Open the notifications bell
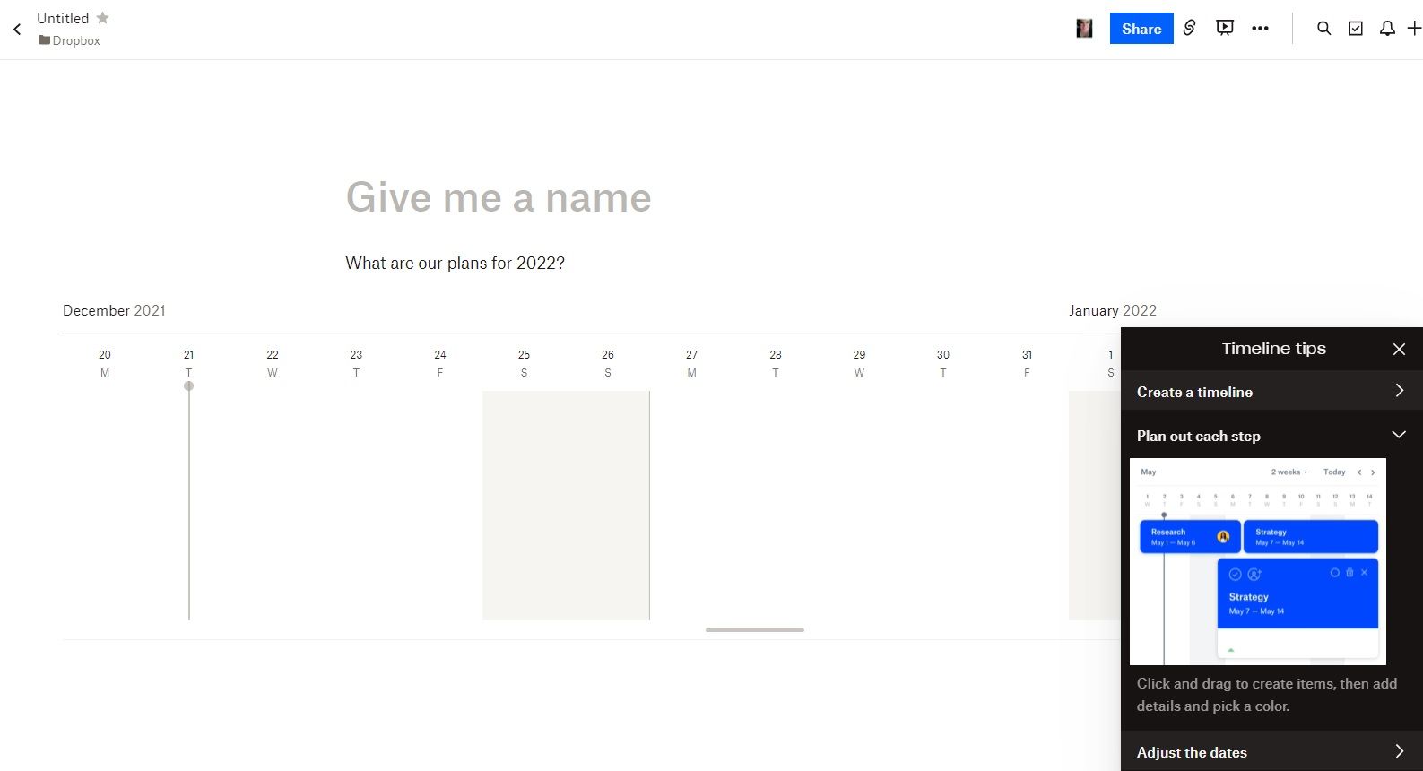1423x771 pixels. (1387, 29)
